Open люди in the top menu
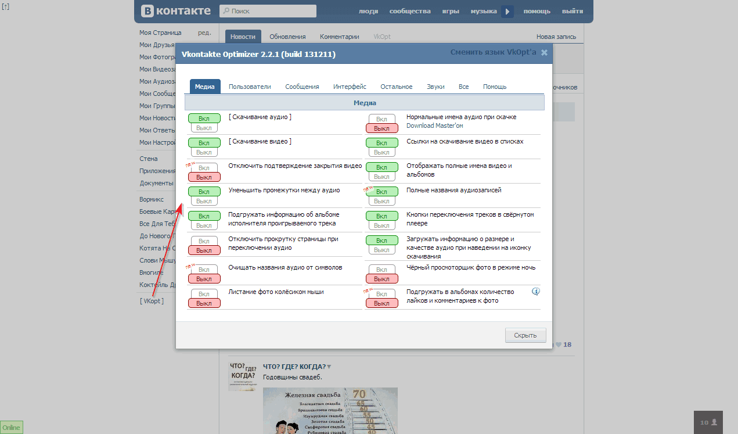The width and height of the screenshot is (738, 434). tap(369, 11)
